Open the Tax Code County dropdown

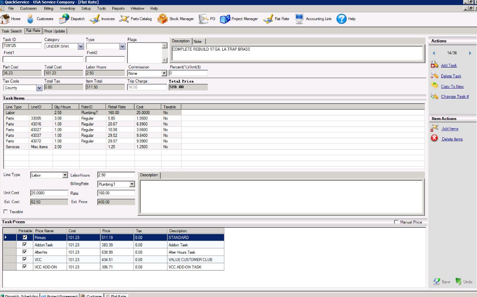click(39, 88)
